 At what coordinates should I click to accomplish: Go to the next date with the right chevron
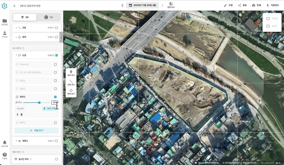[162, 5]
